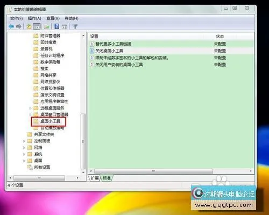Expand the 系统 node arrow

click(x=24, y=154)
